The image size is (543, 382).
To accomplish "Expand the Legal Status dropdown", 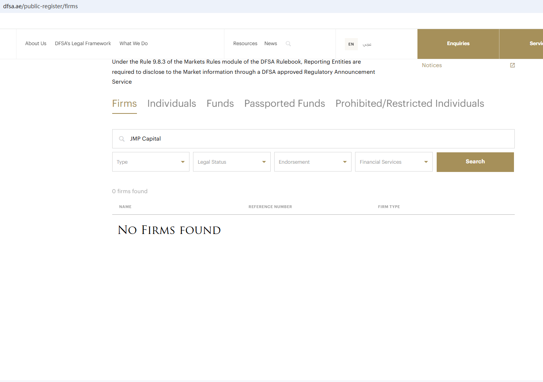I will pos(231,162).
